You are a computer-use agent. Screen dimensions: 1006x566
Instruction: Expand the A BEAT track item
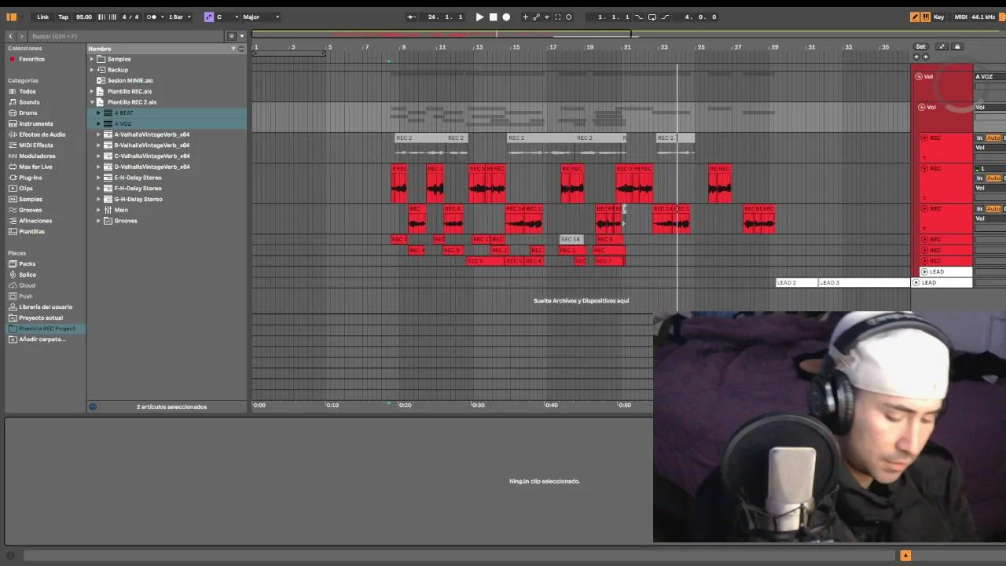point(99,113)
